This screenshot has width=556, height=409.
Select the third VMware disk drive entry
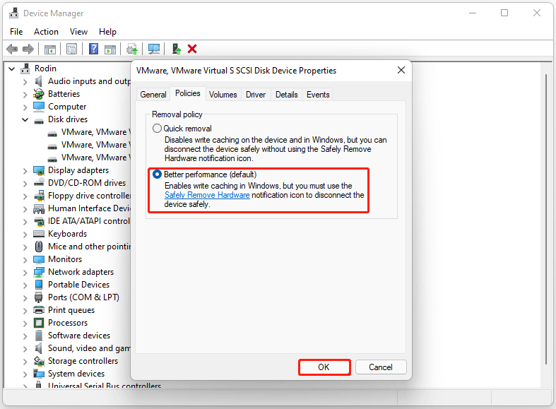(x=89, y=158)
